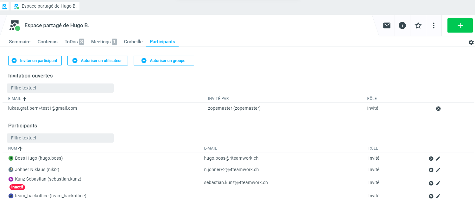Screen dimensions: 475x209
Task: Edit Kunz Sebastian's participant role
Action: click(438, 183)
